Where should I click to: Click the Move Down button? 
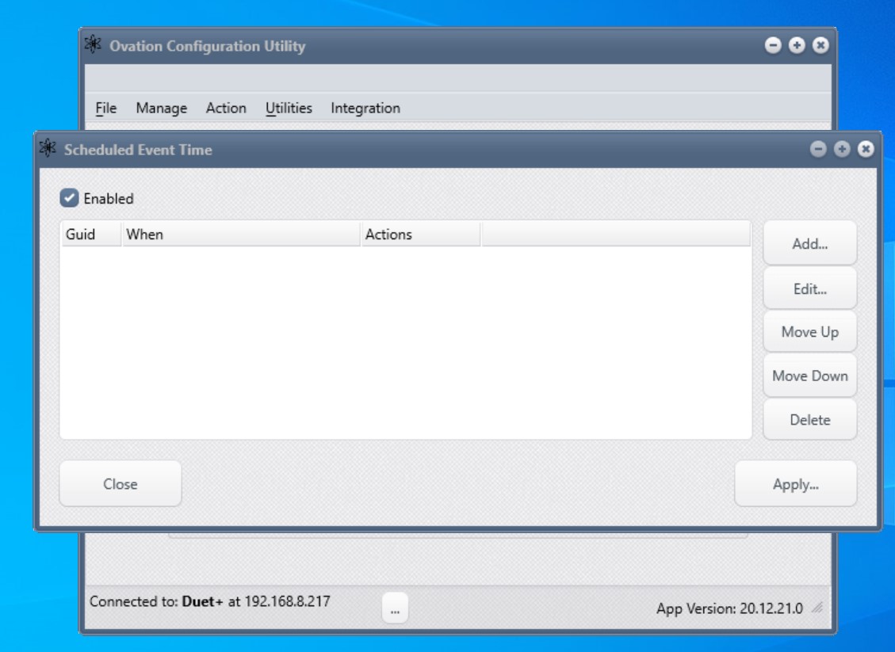[x=809, y=376]
